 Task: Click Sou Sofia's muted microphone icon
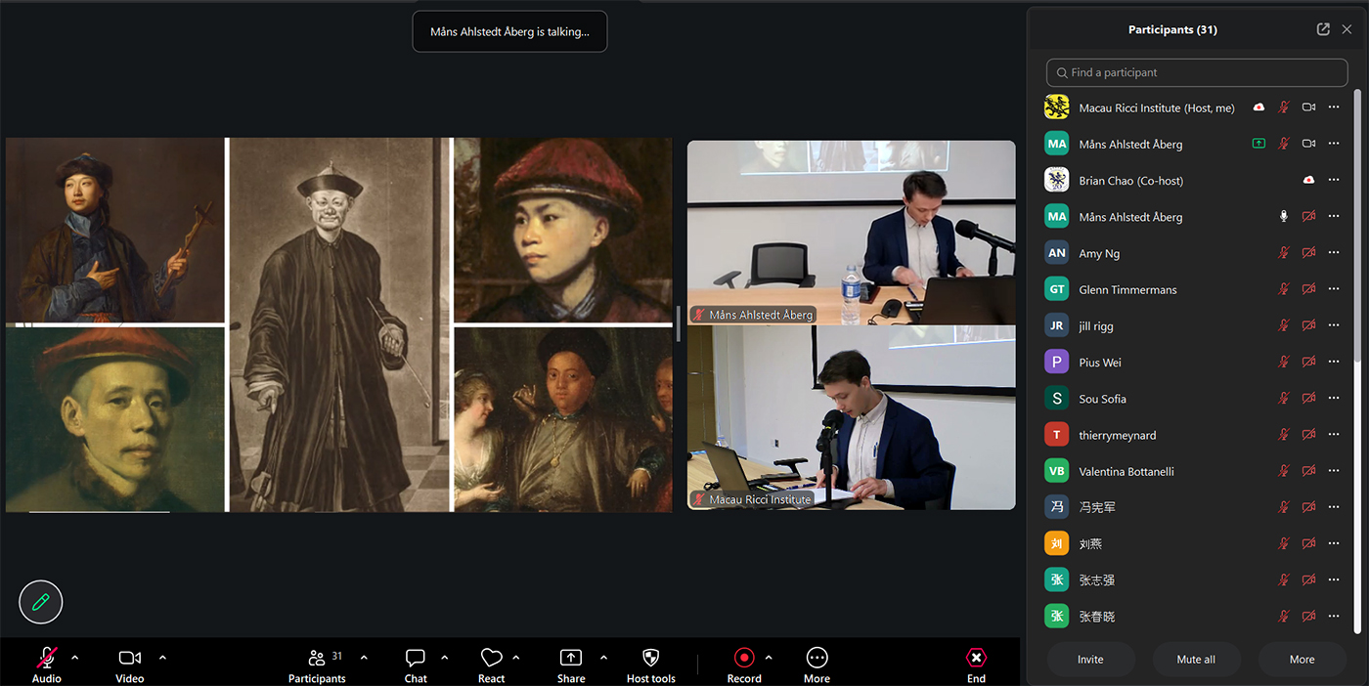coord(1284,398)
